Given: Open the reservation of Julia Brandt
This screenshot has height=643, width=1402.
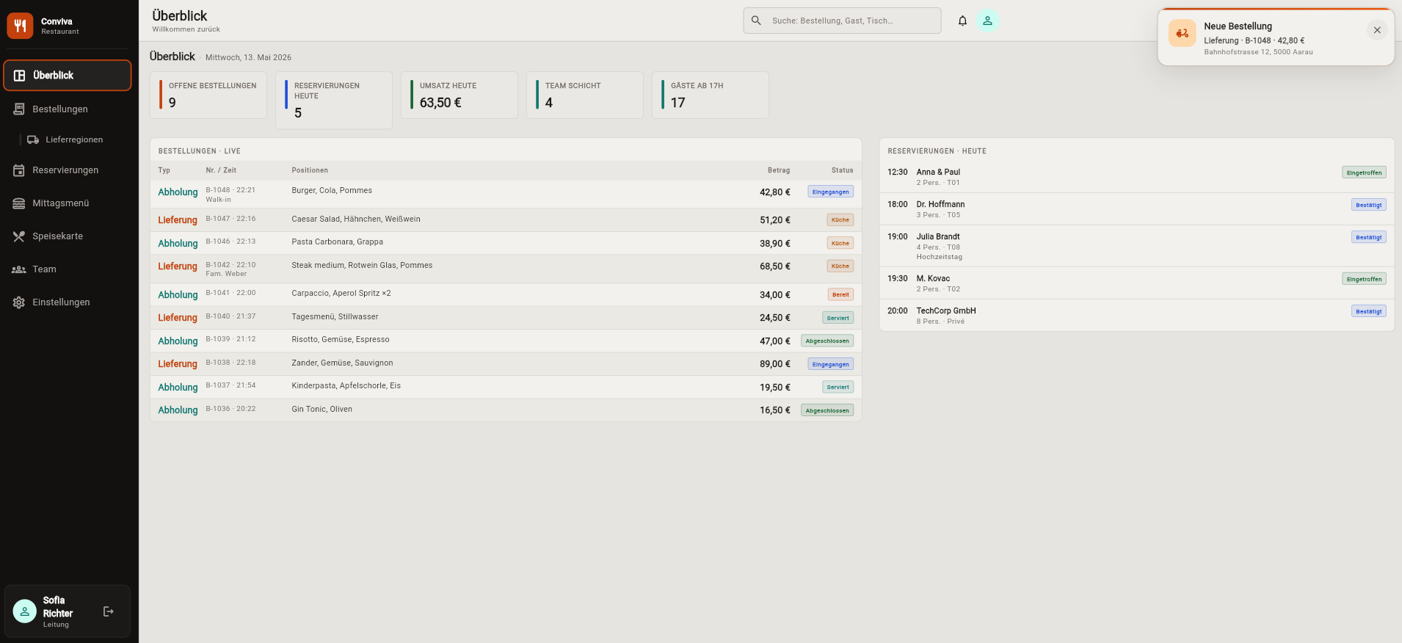Looking at the screenshot, I should (x=1136, y=246).
